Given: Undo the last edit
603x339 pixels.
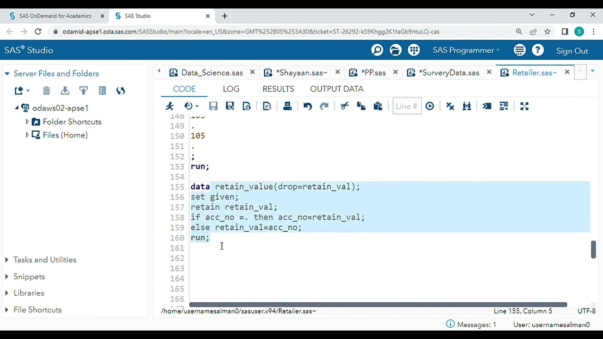Looking at the screenshot, I should pos(308,106).
